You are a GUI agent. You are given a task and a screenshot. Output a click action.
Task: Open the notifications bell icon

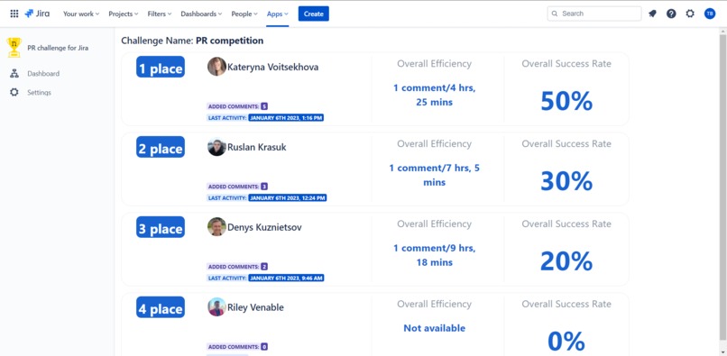coord(652,14)
